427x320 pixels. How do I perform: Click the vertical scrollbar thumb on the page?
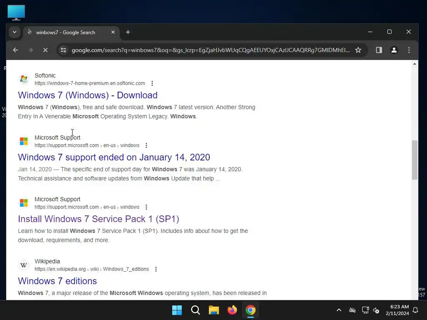click(x=414, y=160)
